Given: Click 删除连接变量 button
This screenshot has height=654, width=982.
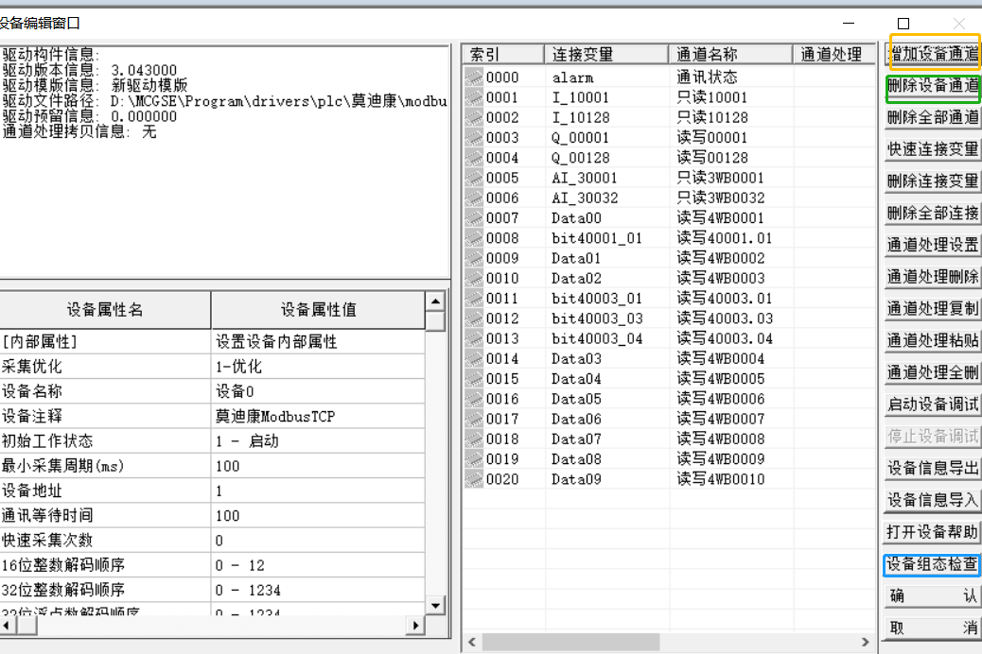Looking at the screenshot, I should 933,181.
